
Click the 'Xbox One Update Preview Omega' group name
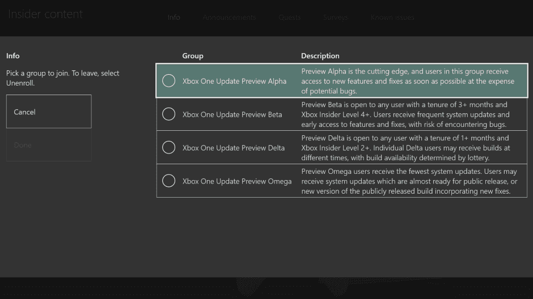coord(237,181)
